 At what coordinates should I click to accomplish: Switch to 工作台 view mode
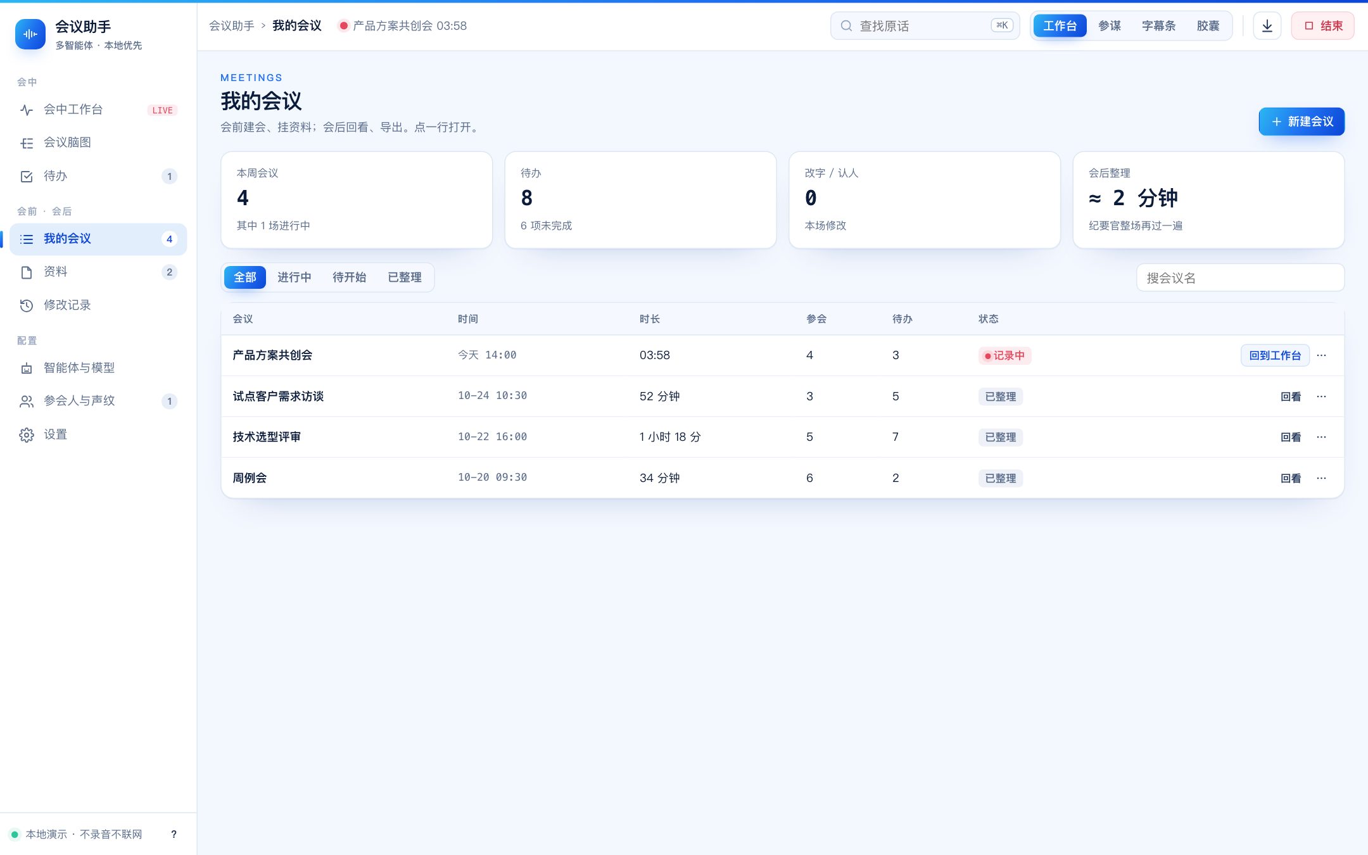coord(1060,26)
